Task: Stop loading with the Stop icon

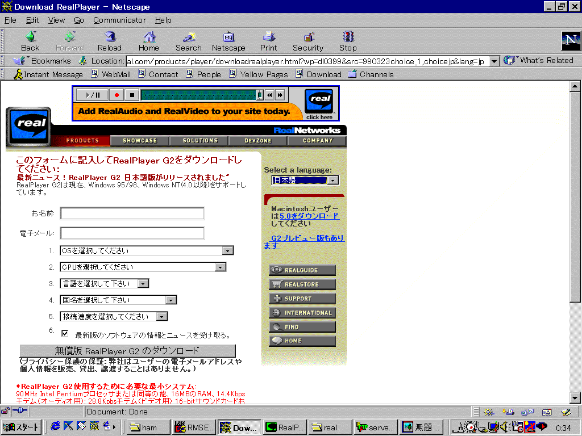Action: pos(348,41)
